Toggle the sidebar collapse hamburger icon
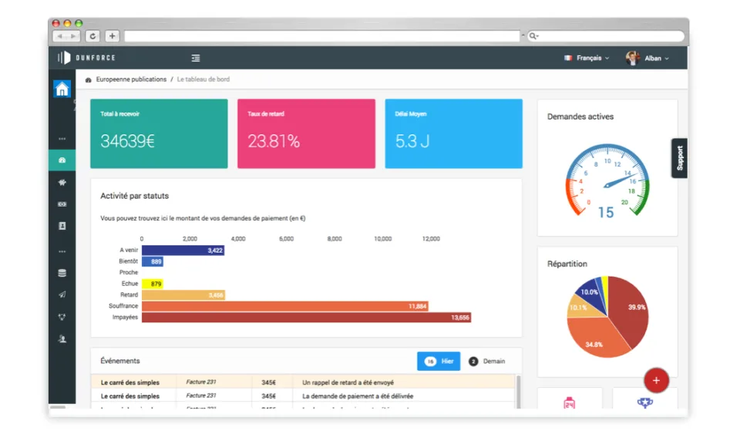The image size is (740, 434). pos(195,58)
